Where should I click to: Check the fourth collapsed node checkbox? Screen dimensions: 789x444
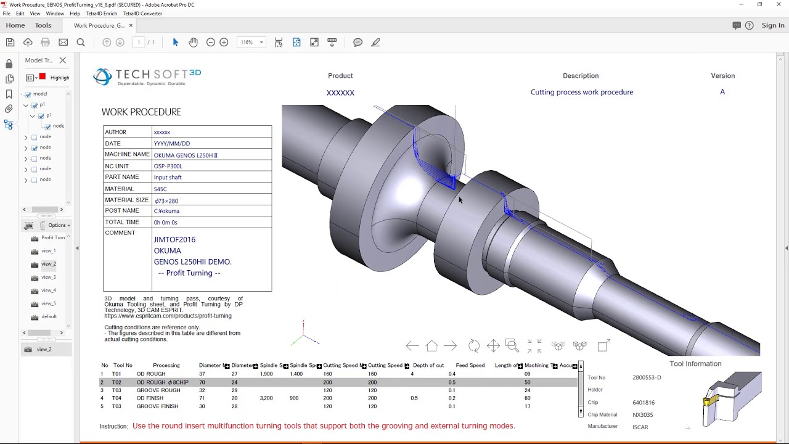pos(35,169)
